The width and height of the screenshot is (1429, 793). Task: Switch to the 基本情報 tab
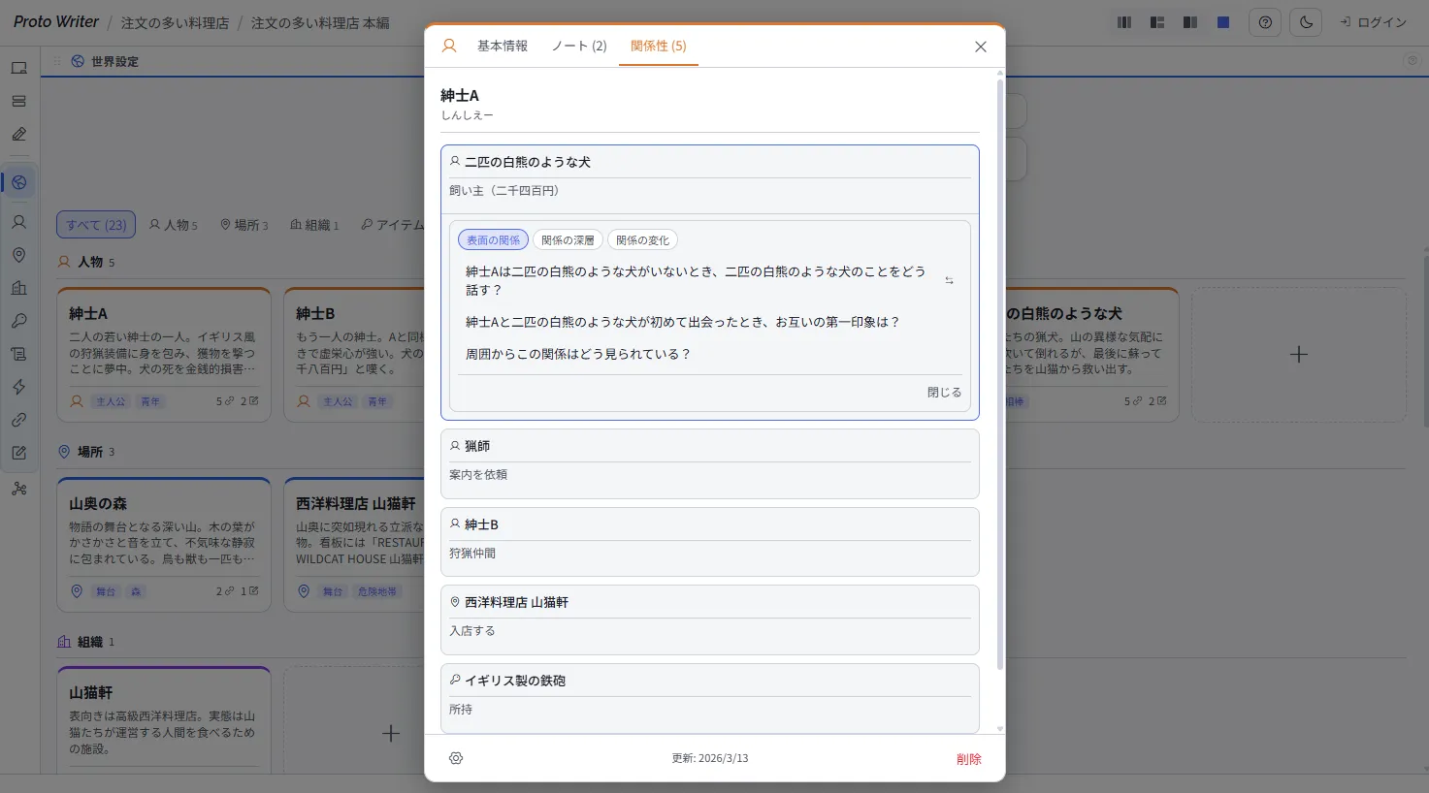503,44
